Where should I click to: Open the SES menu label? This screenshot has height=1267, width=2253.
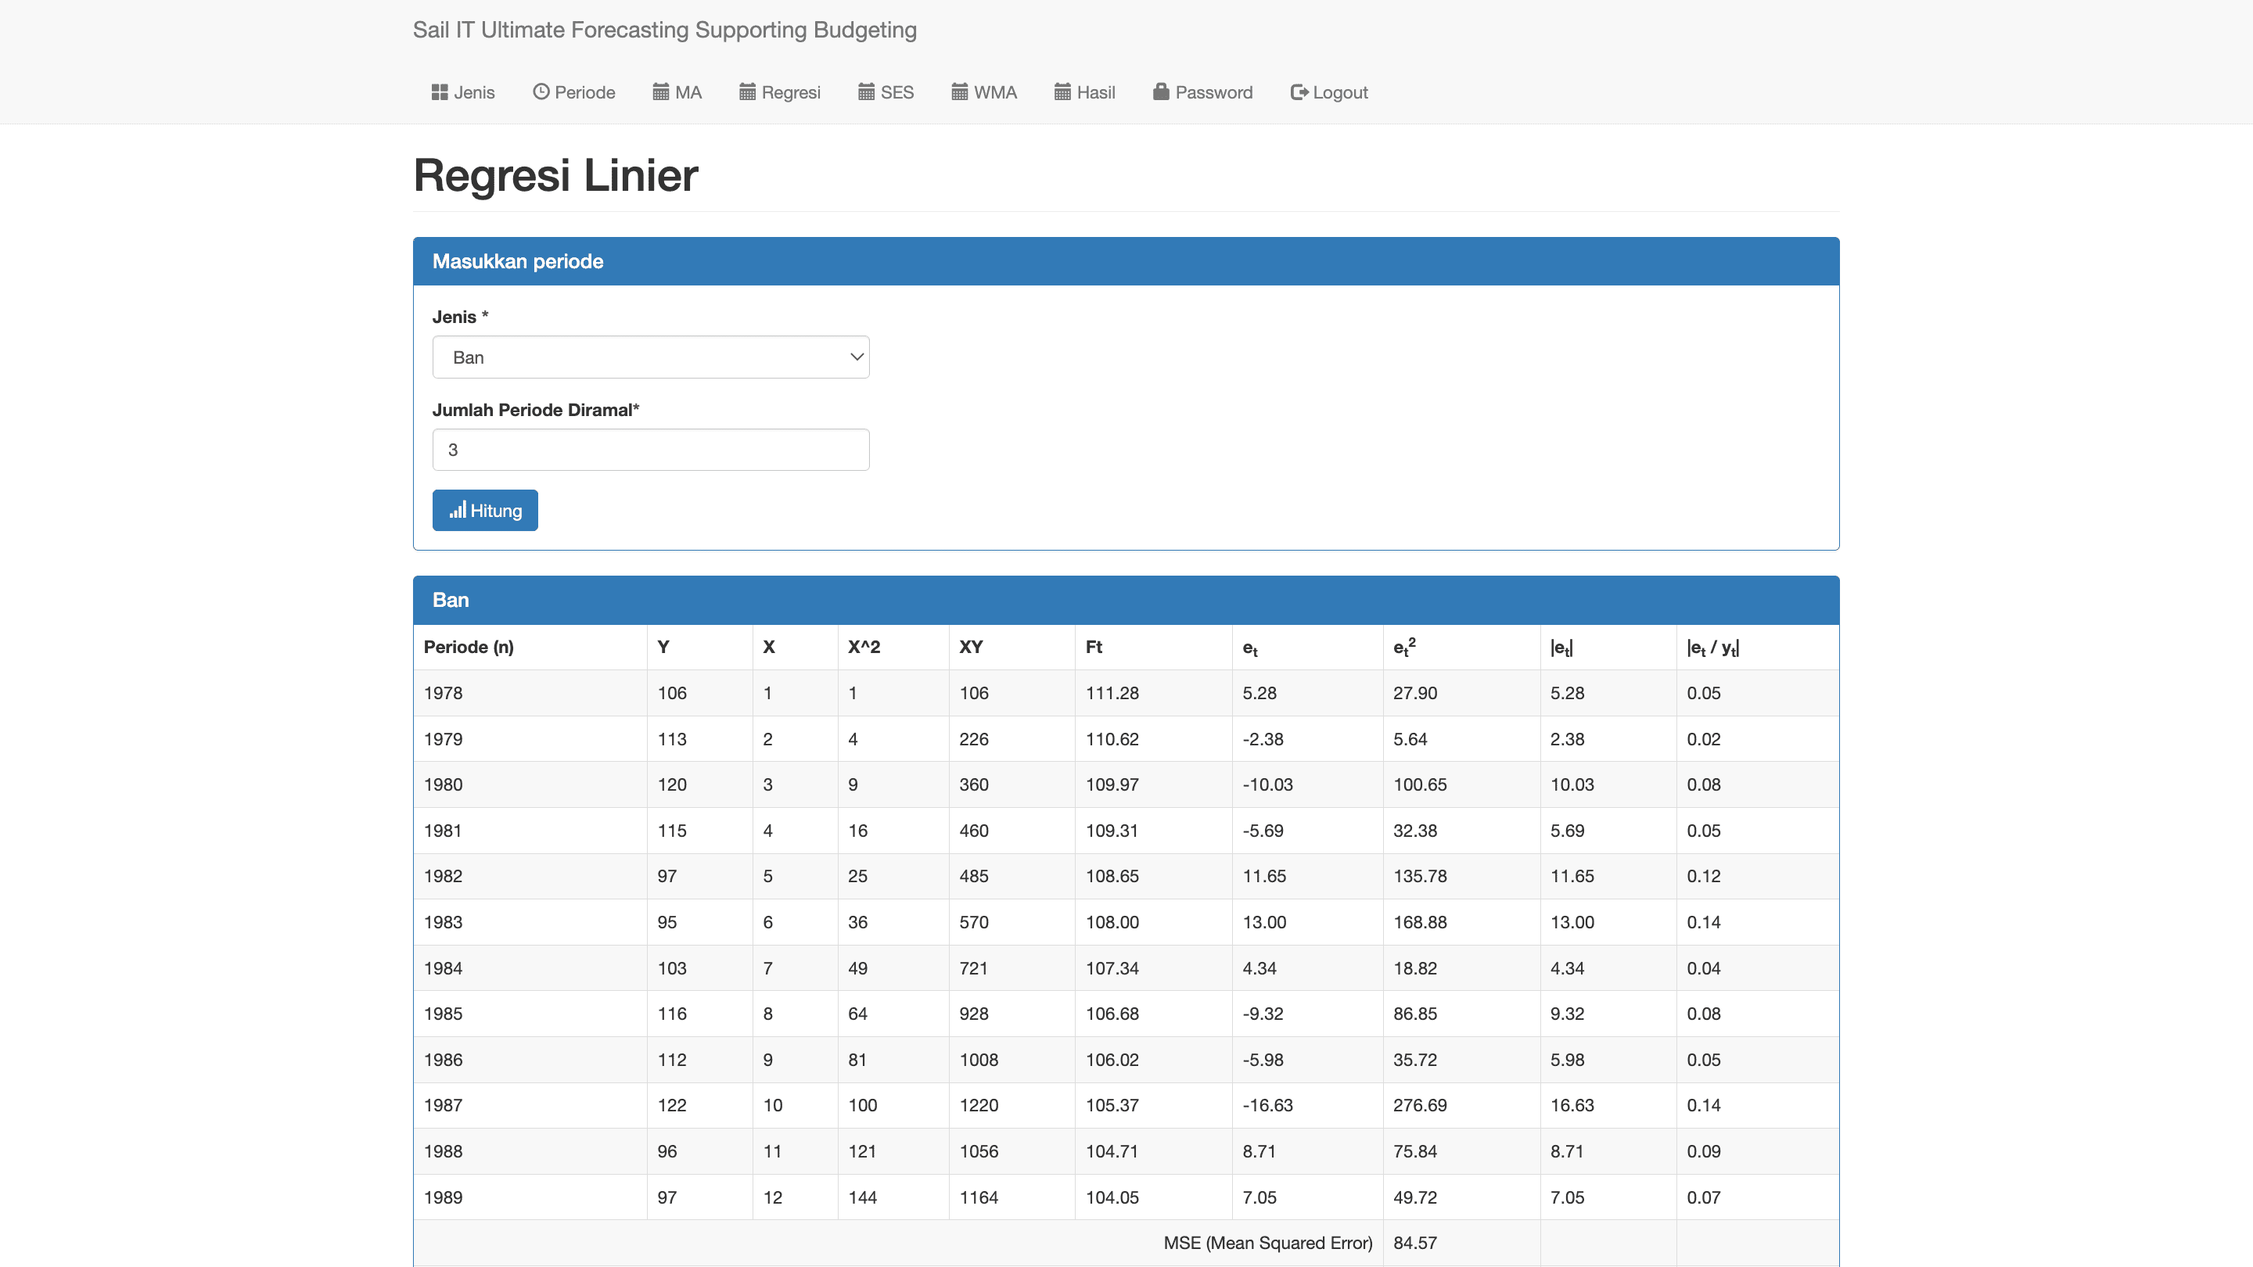[897, 92]
